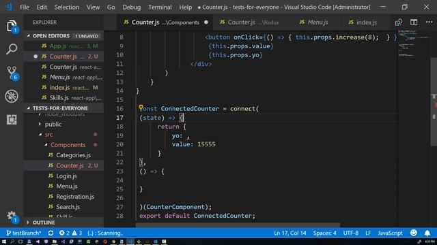
Task: Open the Help menu
Action: (185, 7)
